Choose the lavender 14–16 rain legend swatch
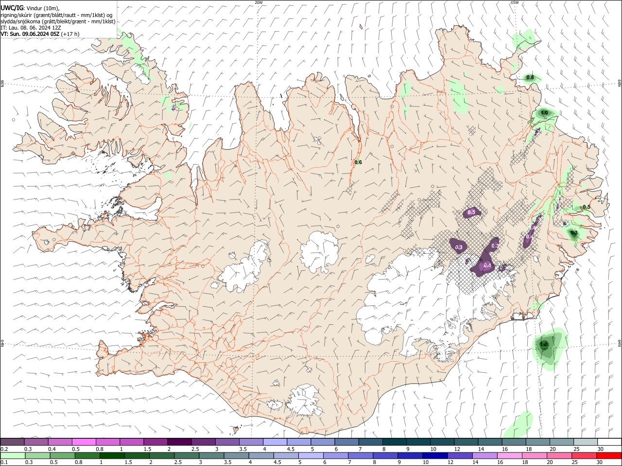 (x=484, y=455)
